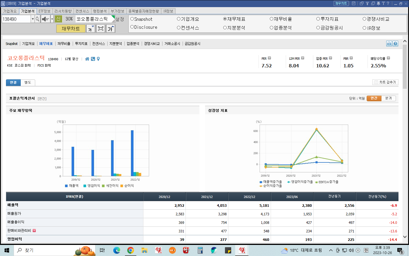Click the Windows taskbar search box

(54, 250)
